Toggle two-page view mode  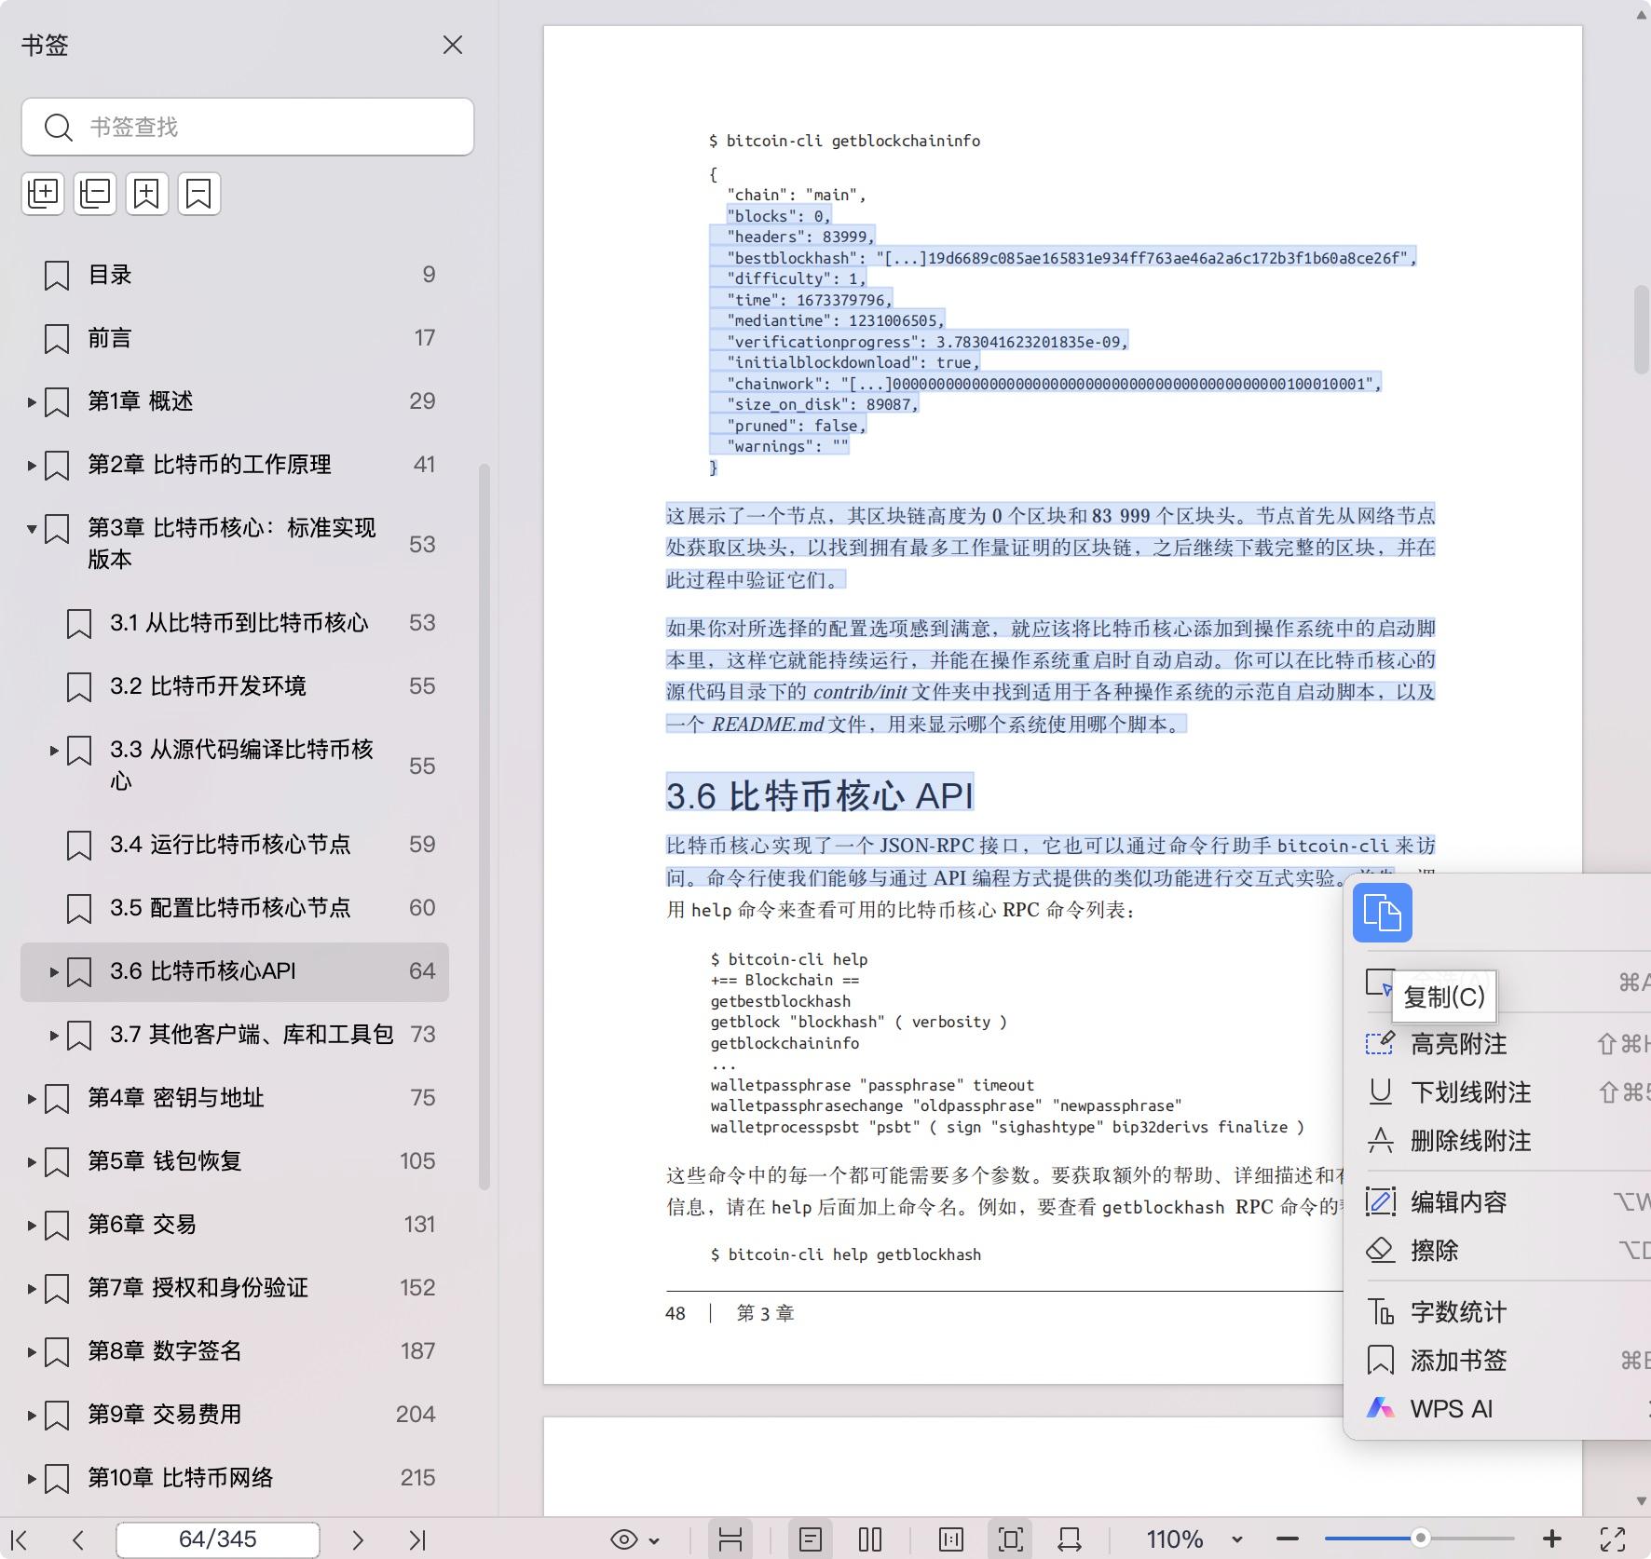pos(870,1539)
